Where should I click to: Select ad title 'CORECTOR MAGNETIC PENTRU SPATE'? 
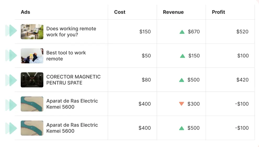[74, 80]
